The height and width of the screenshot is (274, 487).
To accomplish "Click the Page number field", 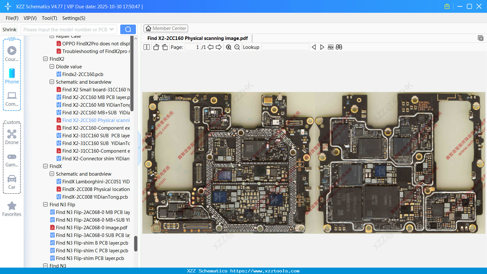I will click(192, 47).
